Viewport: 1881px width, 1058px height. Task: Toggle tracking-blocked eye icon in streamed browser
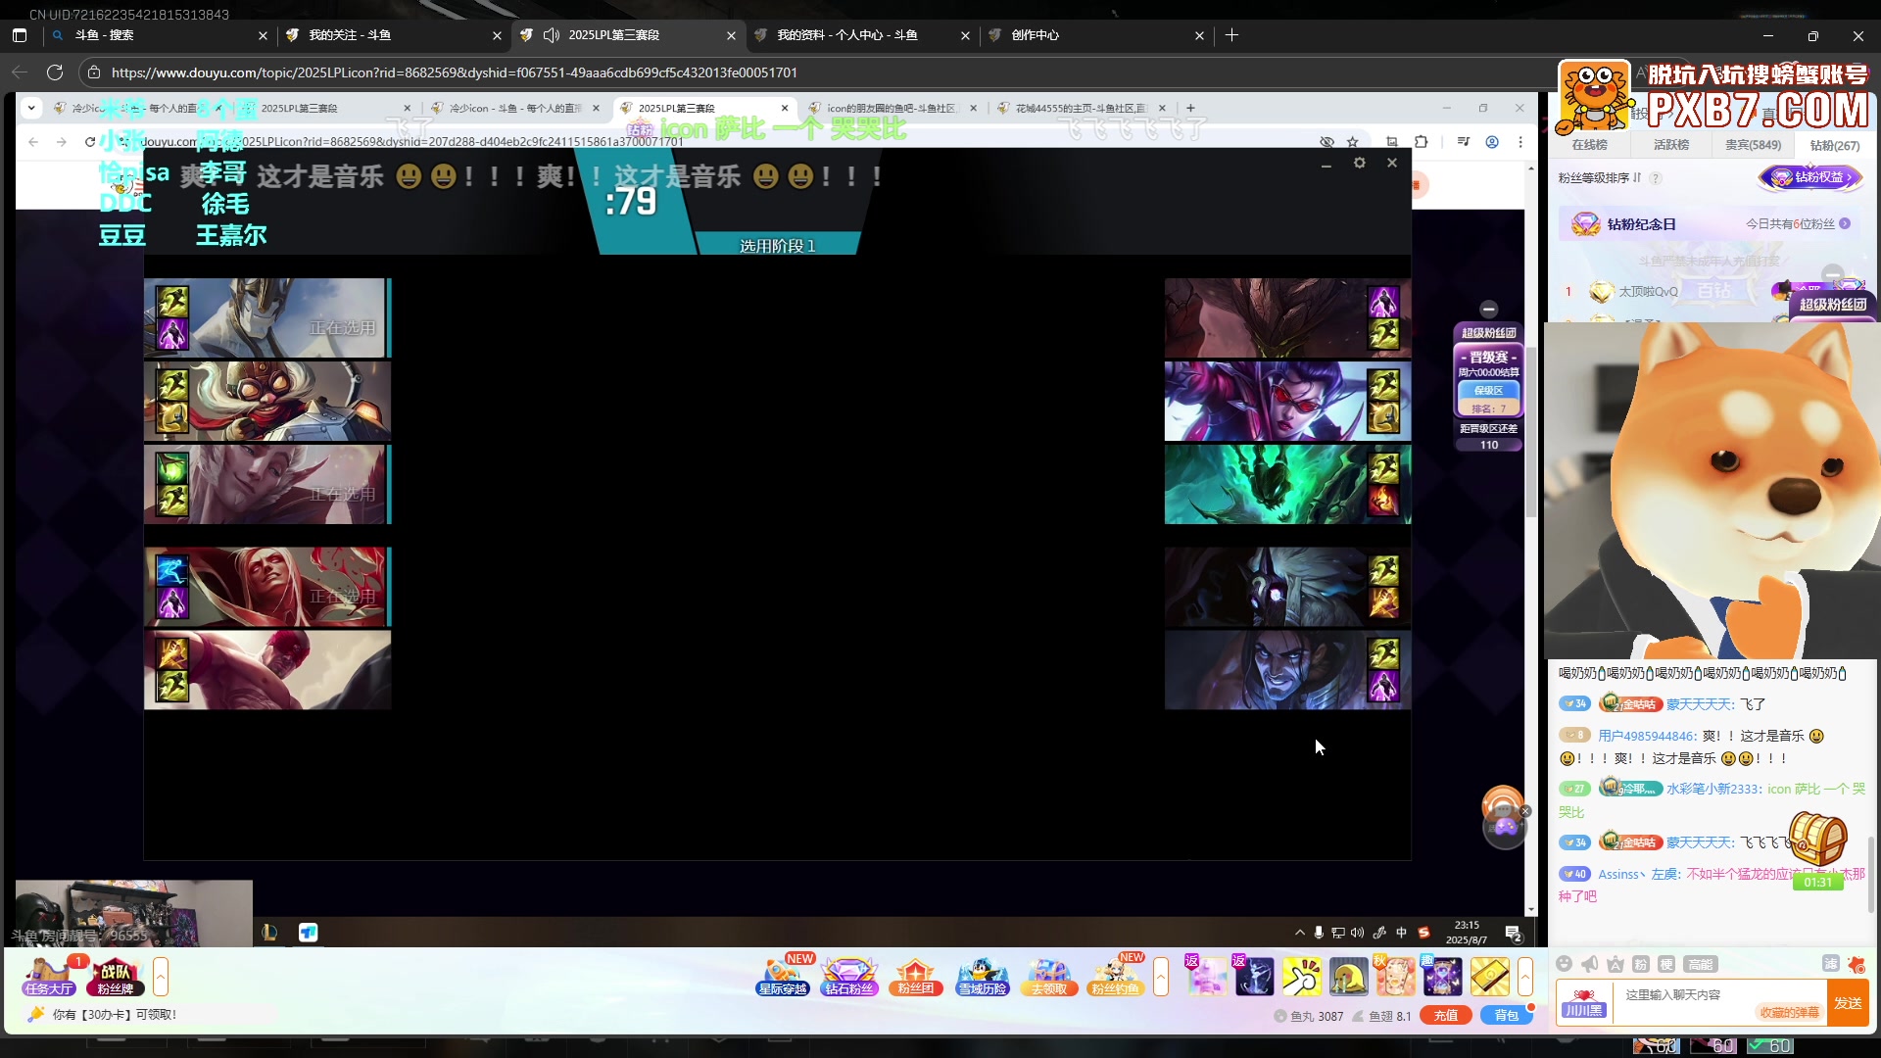(x=1326, y=142)
